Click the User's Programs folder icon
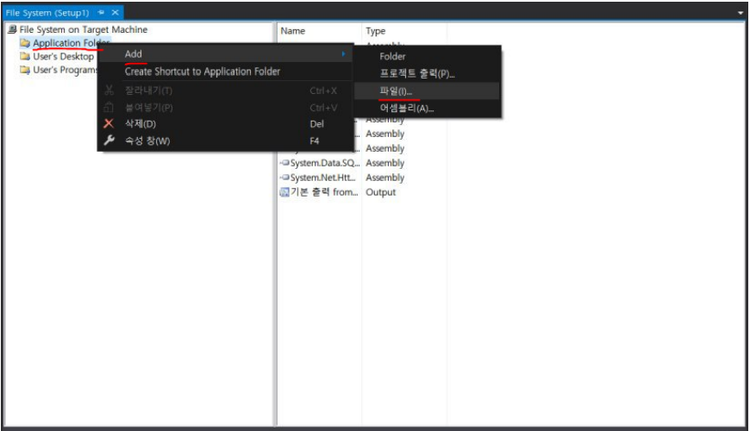Image resolution: width=750 pixels, height=431 pixels. (25, 70)
